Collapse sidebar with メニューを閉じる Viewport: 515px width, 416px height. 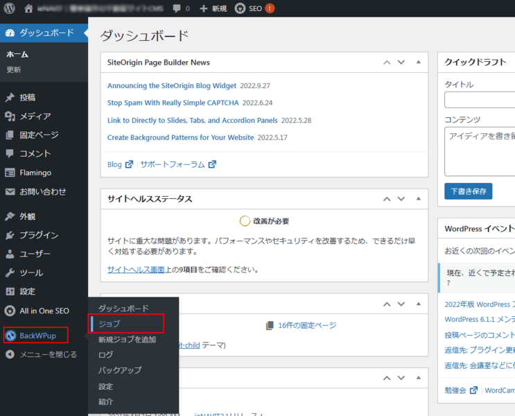42,354
